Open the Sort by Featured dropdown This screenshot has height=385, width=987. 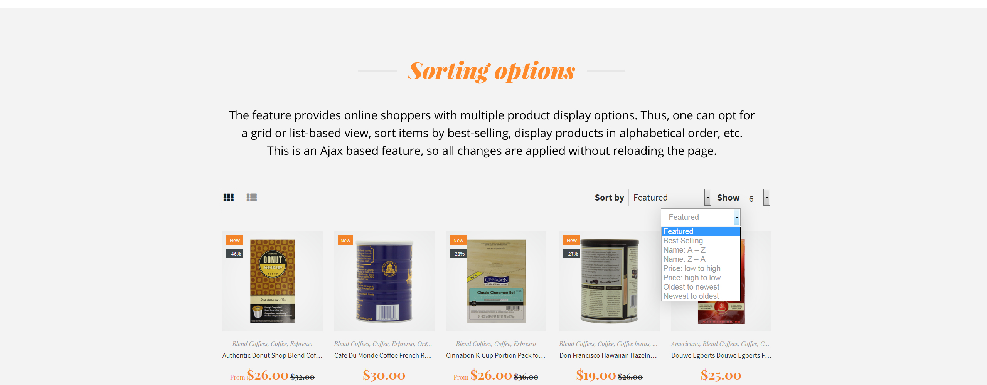pos(670,198)
